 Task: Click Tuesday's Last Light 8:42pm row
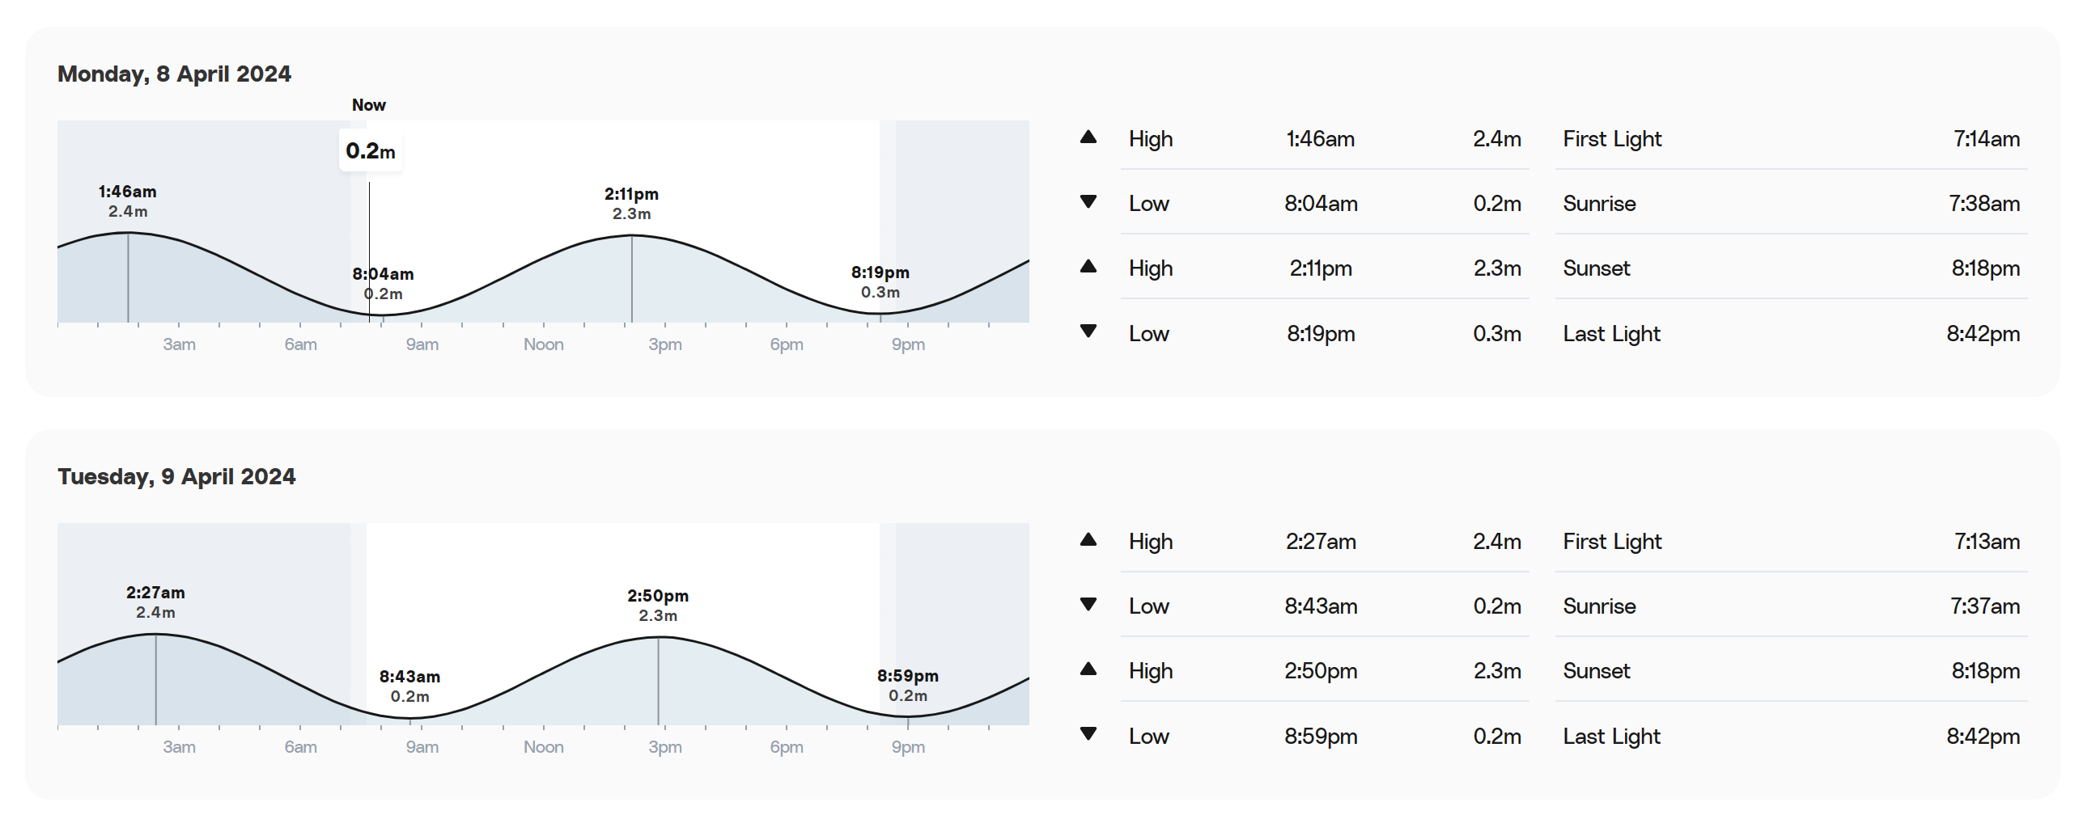1790,737
